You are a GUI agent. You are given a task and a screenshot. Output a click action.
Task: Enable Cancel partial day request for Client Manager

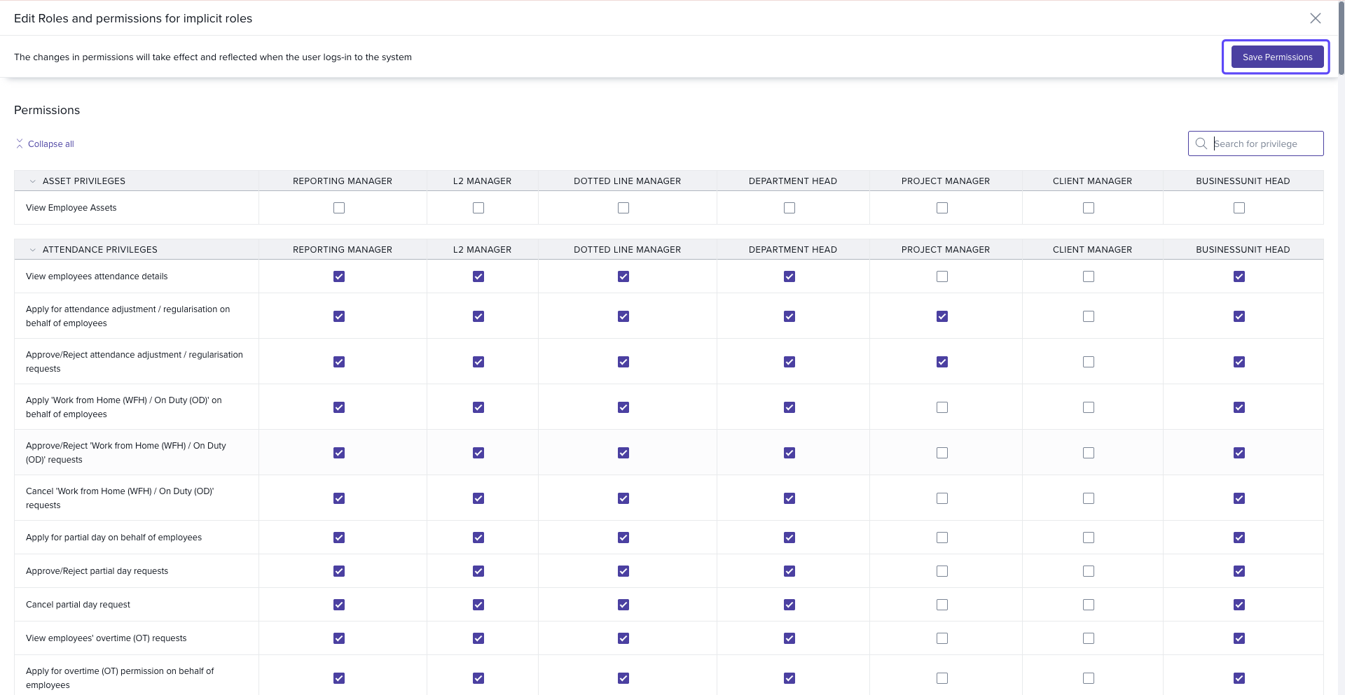[1088, 605]
